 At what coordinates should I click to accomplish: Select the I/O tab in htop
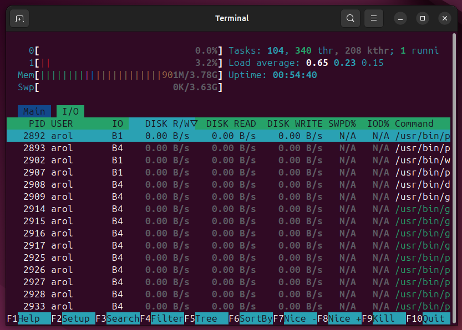coord(70,111)
